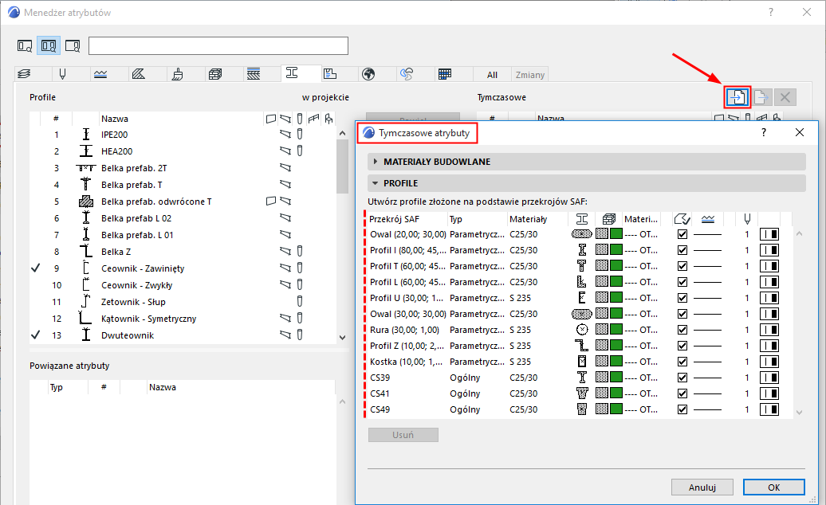Image resolution: width=826 pixels, height=505 pixels.
Task: Click the green swatch in Profil T row
Action: click(616, 266)
